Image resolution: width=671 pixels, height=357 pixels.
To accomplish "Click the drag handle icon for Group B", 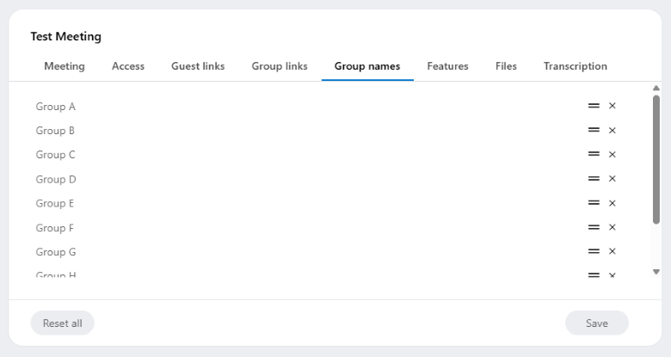I will [594, 130].
